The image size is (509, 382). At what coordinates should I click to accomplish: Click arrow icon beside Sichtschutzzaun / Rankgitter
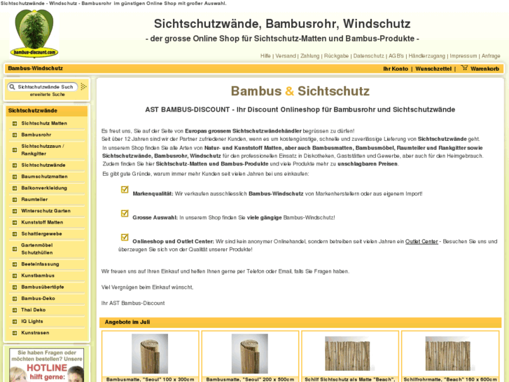coord(14,150)
